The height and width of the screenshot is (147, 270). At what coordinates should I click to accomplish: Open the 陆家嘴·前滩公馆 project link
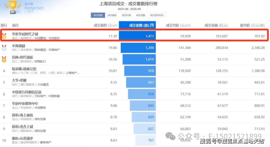point(24,69)
